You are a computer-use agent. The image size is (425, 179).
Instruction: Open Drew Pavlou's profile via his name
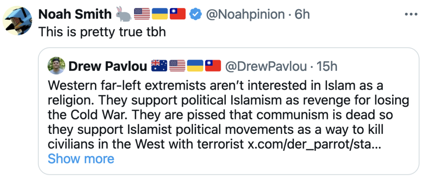tap(107, 65)
